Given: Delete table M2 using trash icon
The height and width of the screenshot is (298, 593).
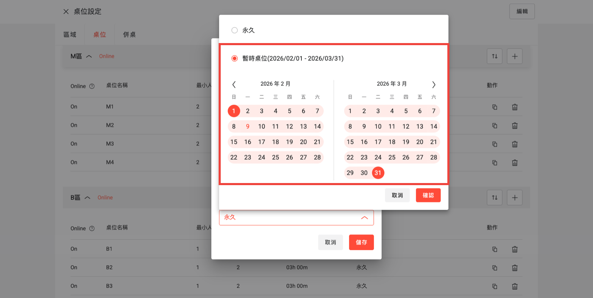Looking at the screenshot, I should click(514, 125).
